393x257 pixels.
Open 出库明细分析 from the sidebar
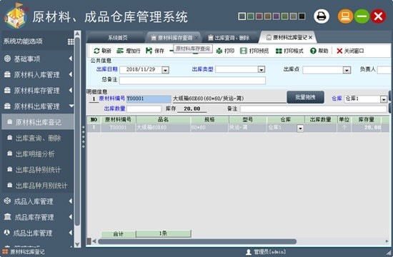tap(38, 153)
